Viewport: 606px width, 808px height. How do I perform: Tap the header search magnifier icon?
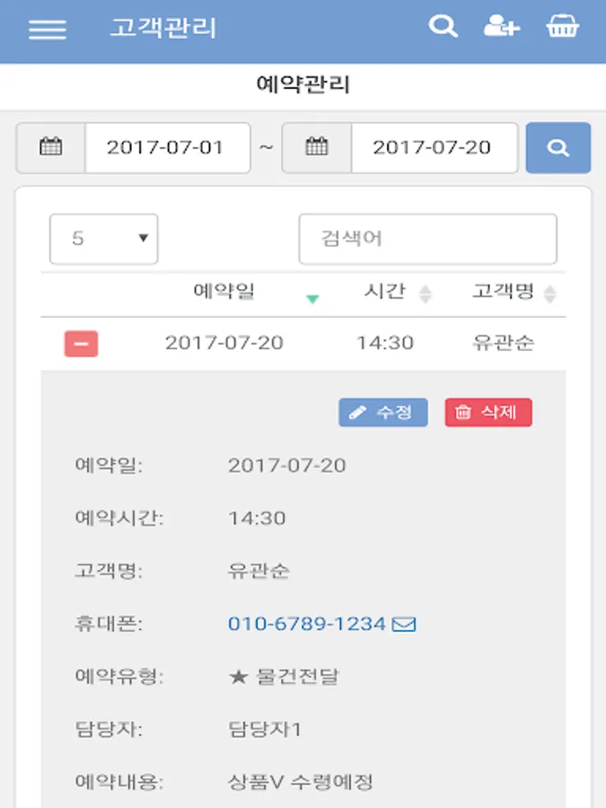444,26
